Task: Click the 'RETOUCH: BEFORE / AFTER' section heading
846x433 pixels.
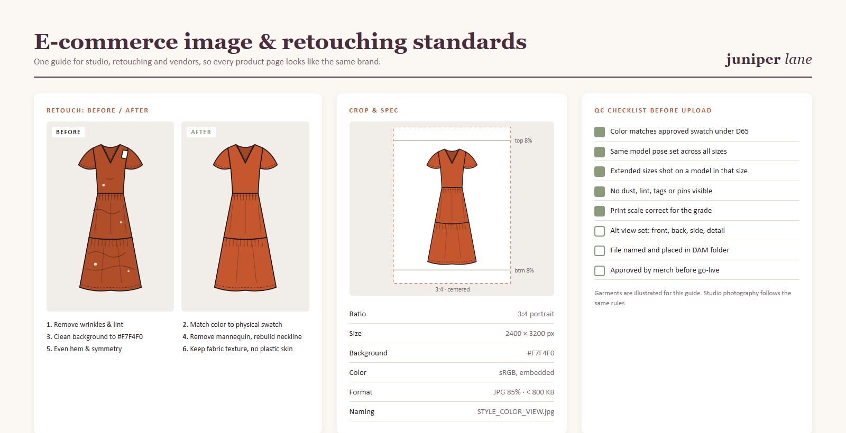Action: 97,110
